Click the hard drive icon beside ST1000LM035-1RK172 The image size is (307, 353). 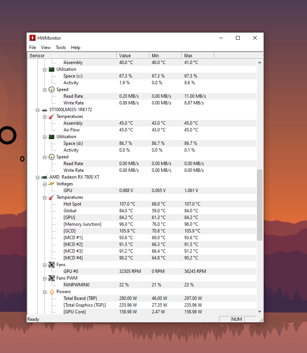pos(44,110)
